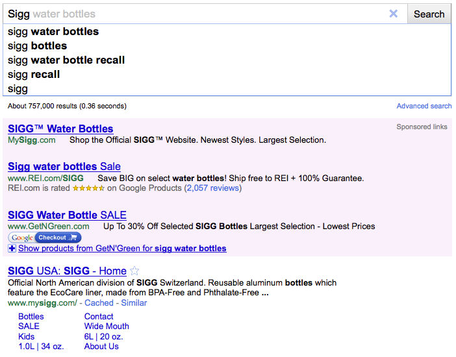This screenshot has height=357, width=456.
Task: Open the Wide Mouth sitelink
Action: click(x=107, y=326)
